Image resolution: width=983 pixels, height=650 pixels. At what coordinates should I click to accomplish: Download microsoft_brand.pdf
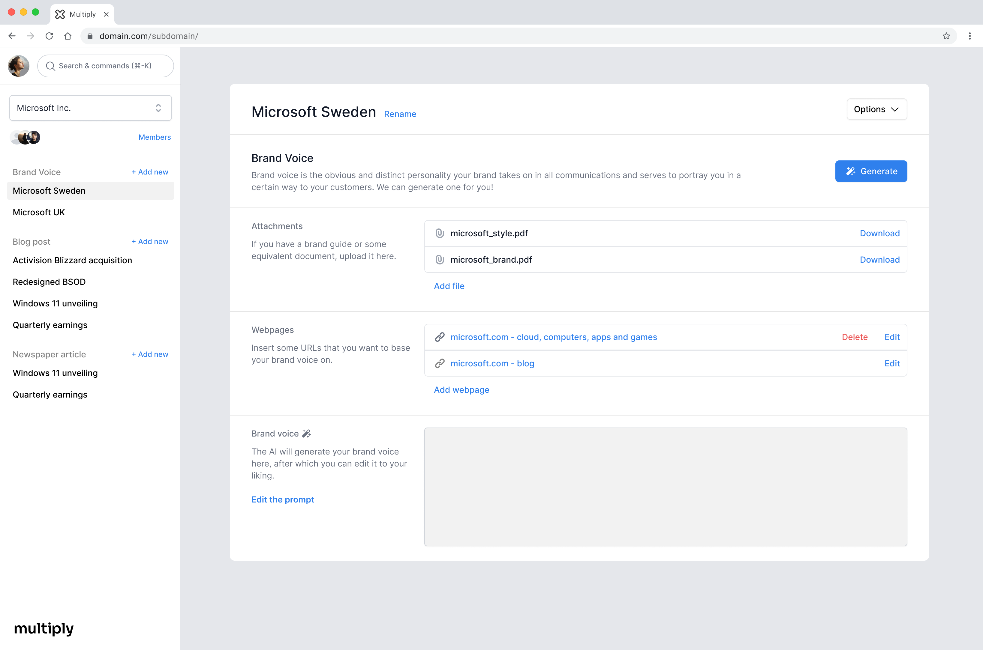click(x=879, y=260)
